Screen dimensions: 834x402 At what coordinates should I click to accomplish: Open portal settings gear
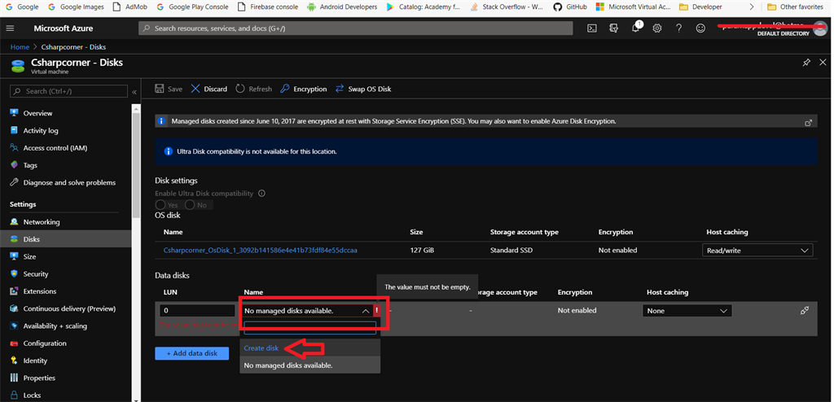657,28
